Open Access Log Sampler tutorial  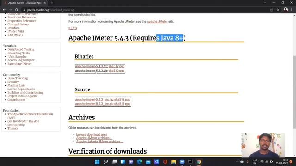(x=21, y=60)
